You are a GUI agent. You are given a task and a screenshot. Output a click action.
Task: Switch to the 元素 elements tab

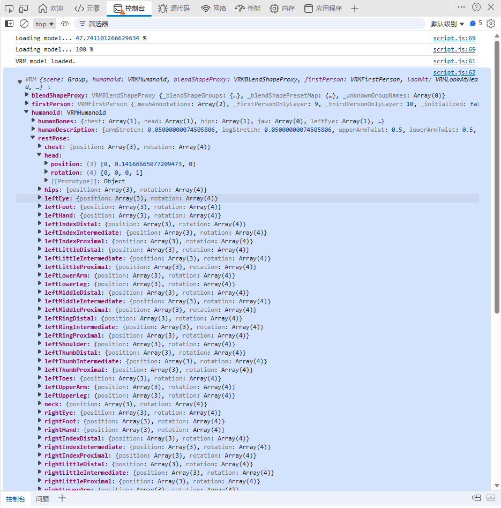87,9
